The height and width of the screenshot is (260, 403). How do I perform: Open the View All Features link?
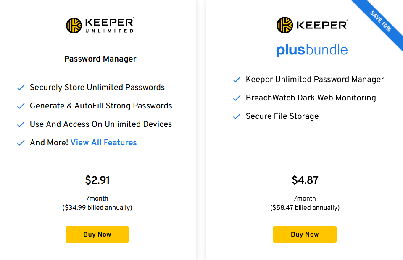pos(104,143)
